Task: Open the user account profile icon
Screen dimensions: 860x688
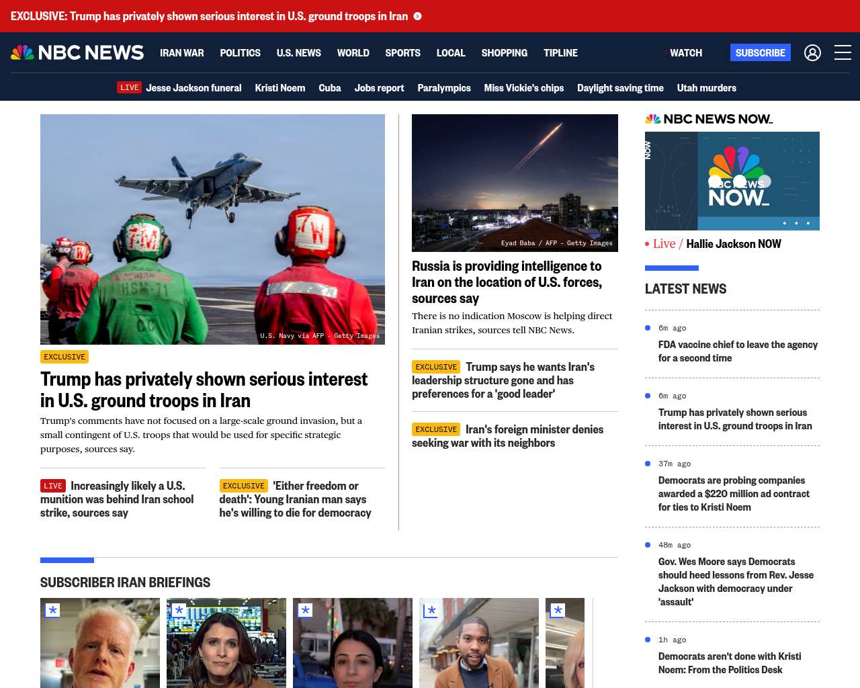Action: click(812, 52)
